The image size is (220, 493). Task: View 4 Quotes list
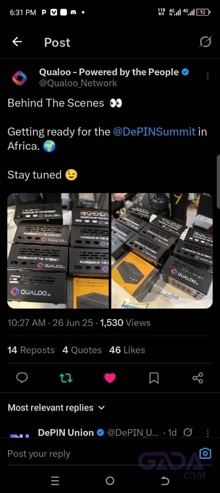pos(82,350)
